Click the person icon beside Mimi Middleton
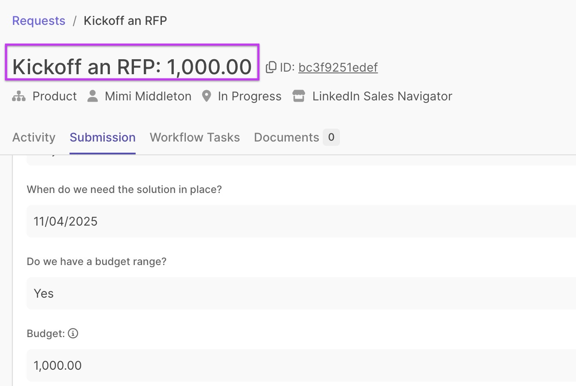Image resolution: width=576 pixels, height=386 pixels. tap(92, 96)
